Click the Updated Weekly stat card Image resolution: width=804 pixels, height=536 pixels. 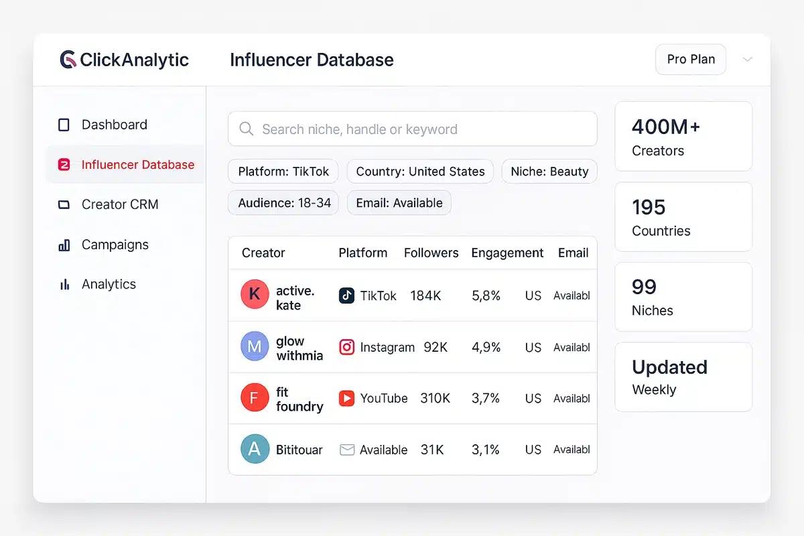click(683, 377)
